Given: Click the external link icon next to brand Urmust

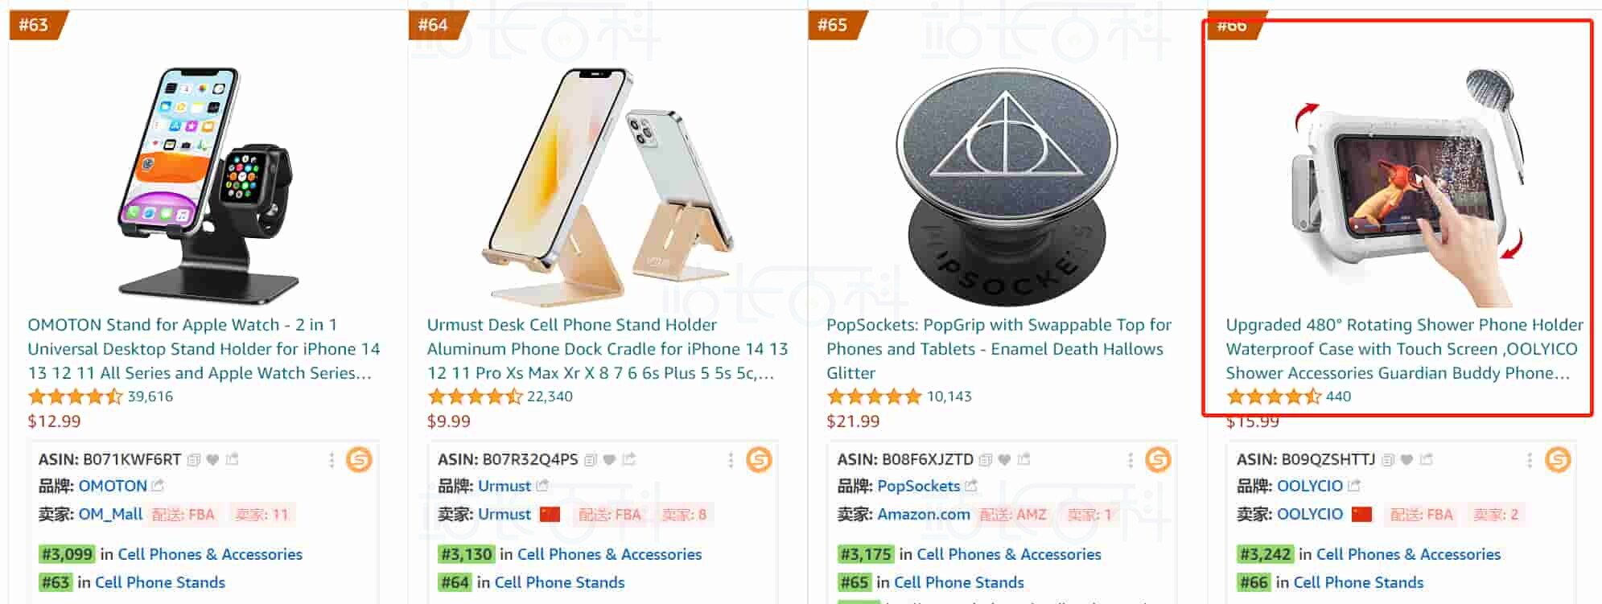Looking at the screenshot, I should click(x=542, y=486).
